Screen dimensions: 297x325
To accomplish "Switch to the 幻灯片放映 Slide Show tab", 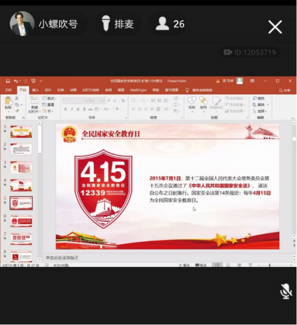I will tap(91, 90).
